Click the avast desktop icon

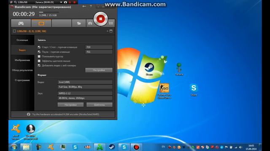16,132
